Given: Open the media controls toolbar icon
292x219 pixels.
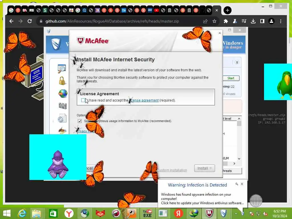Looking at the screenshot, I should coord(244,21).
